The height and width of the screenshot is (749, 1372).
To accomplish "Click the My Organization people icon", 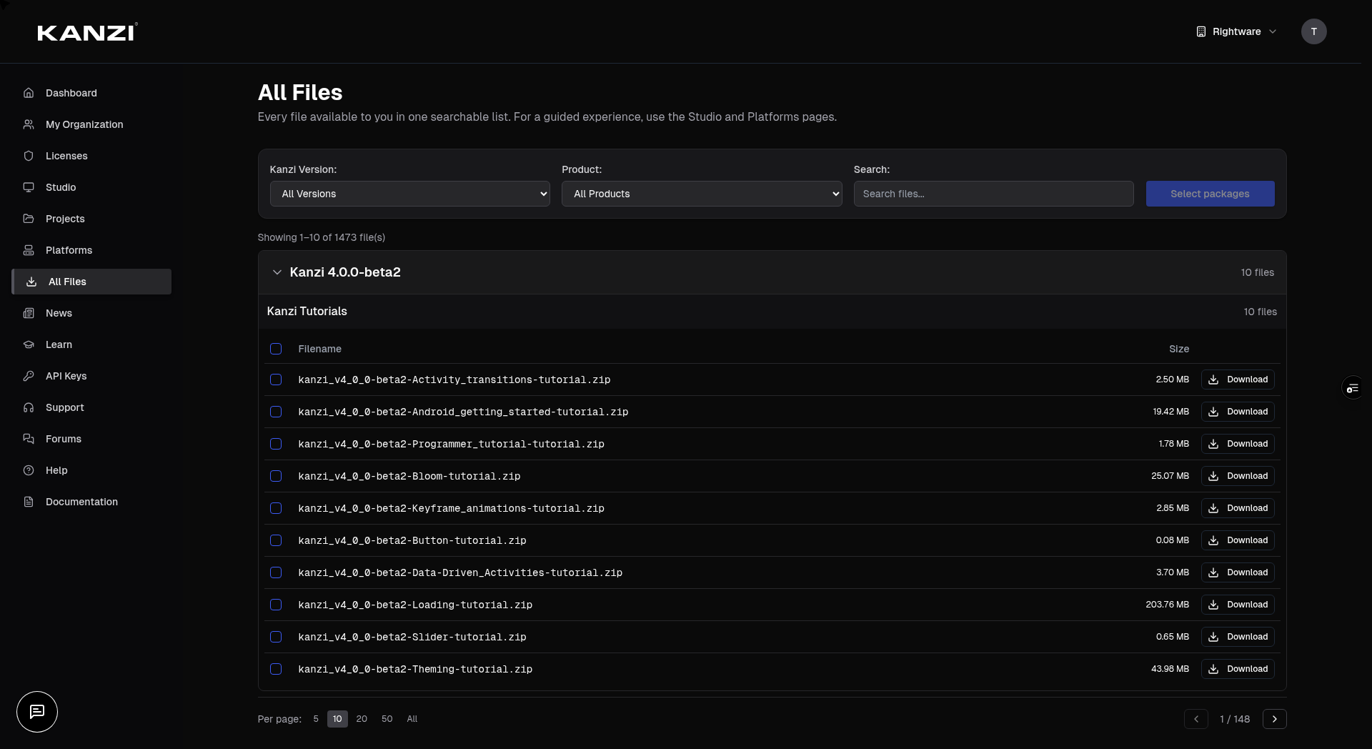I will point(29,124).
